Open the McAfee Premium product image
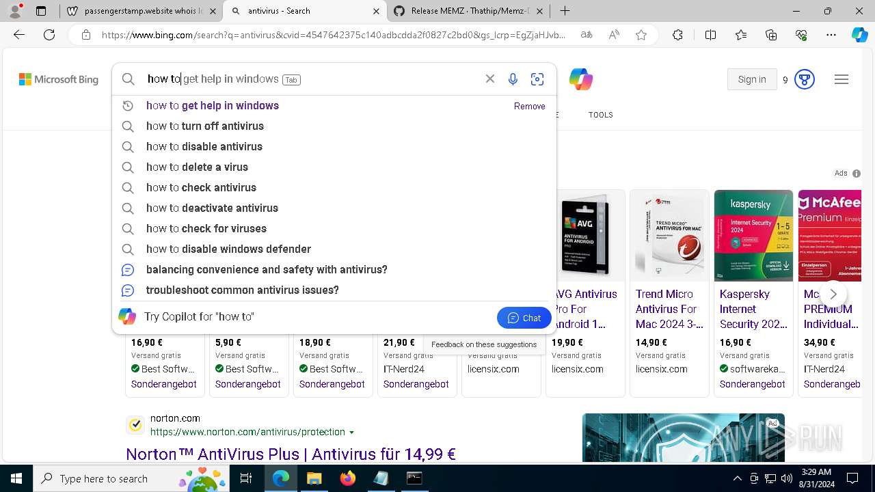875x492 pixels. tap(829, 236)
